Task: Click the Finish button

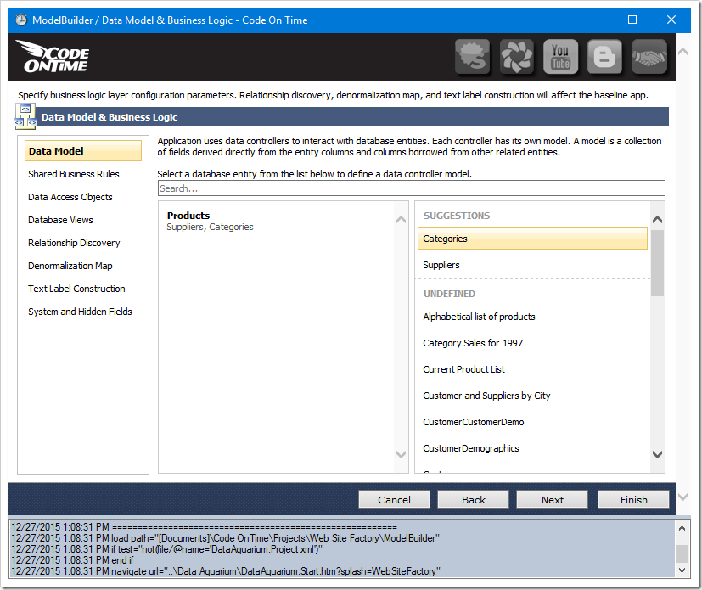Action: point(633,499)
